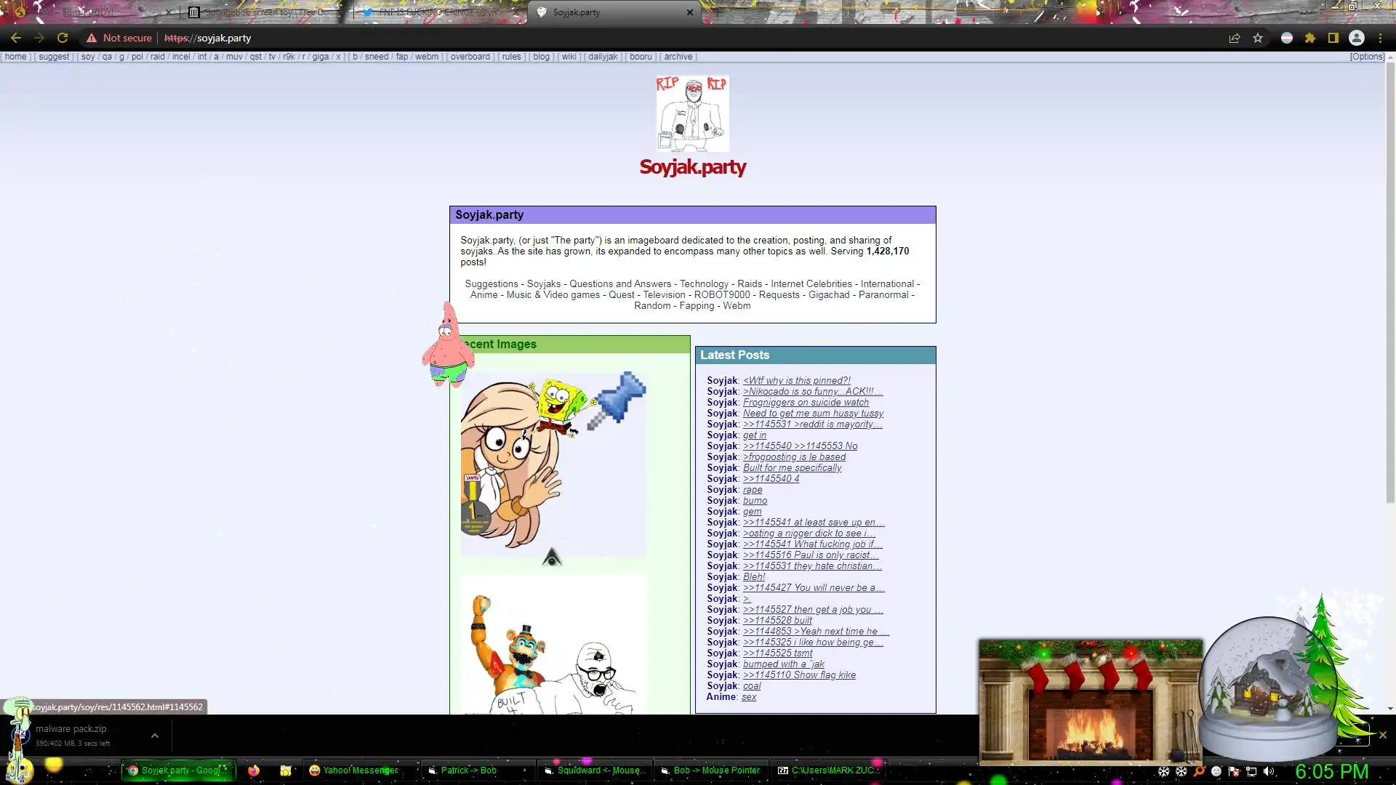Close the download bar with X
1396x785 pixels.
pyautogui.click(x=1382, y=736)
